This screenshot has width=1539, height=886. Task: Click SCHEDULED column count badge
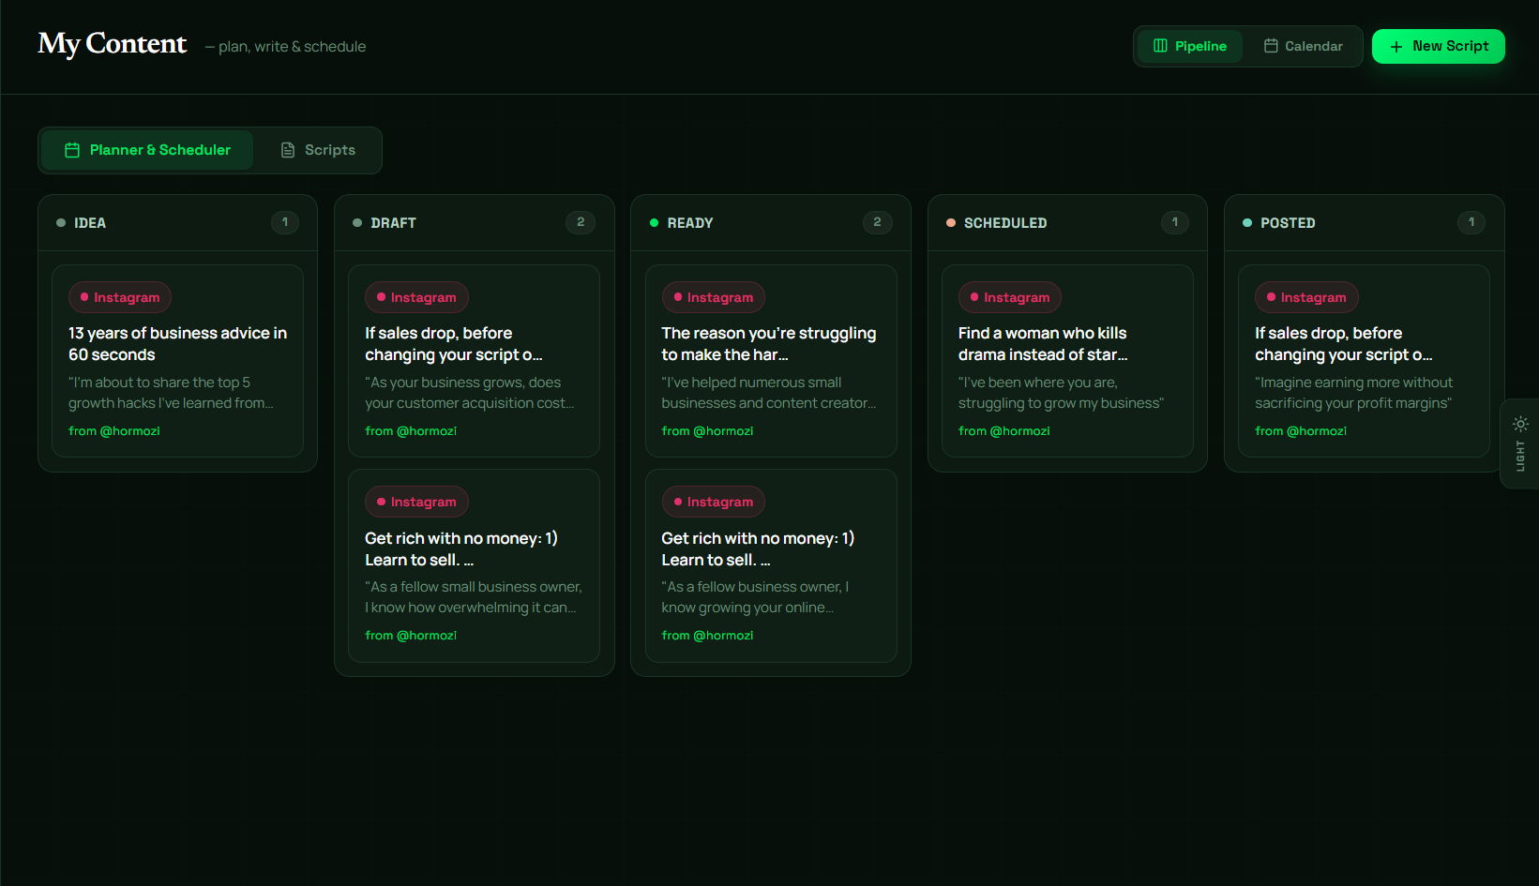[1175, 222]
